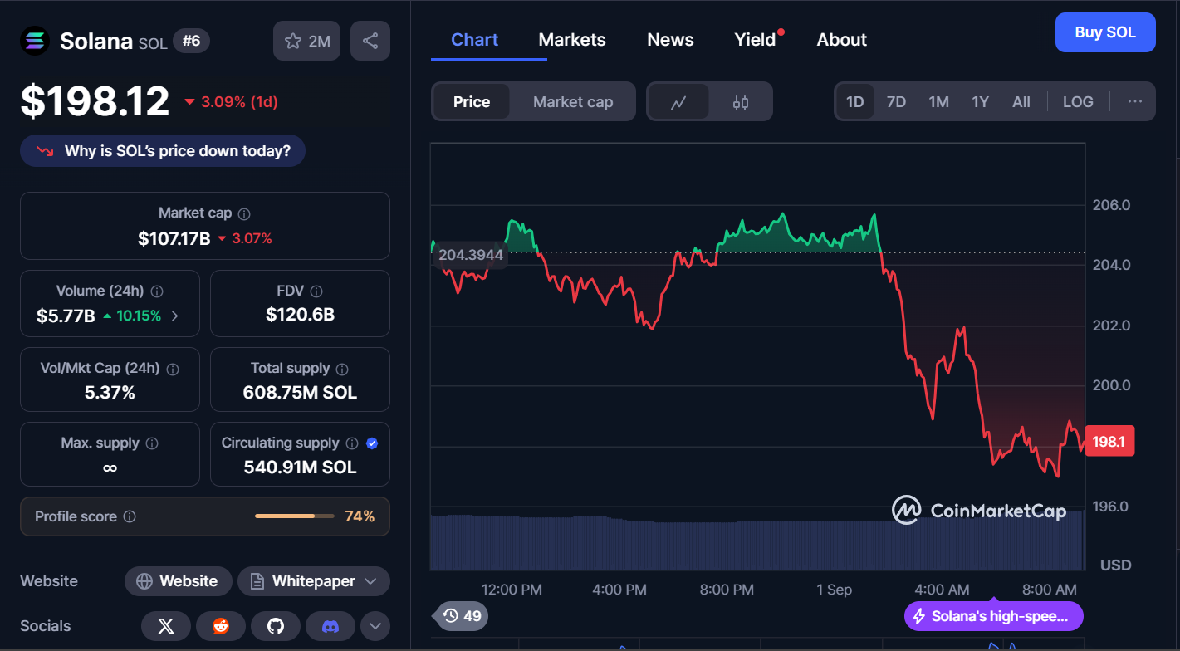Click the $198.12 price text
Image resolution: width=1180 pixels, height=651 pixels.
95,101
